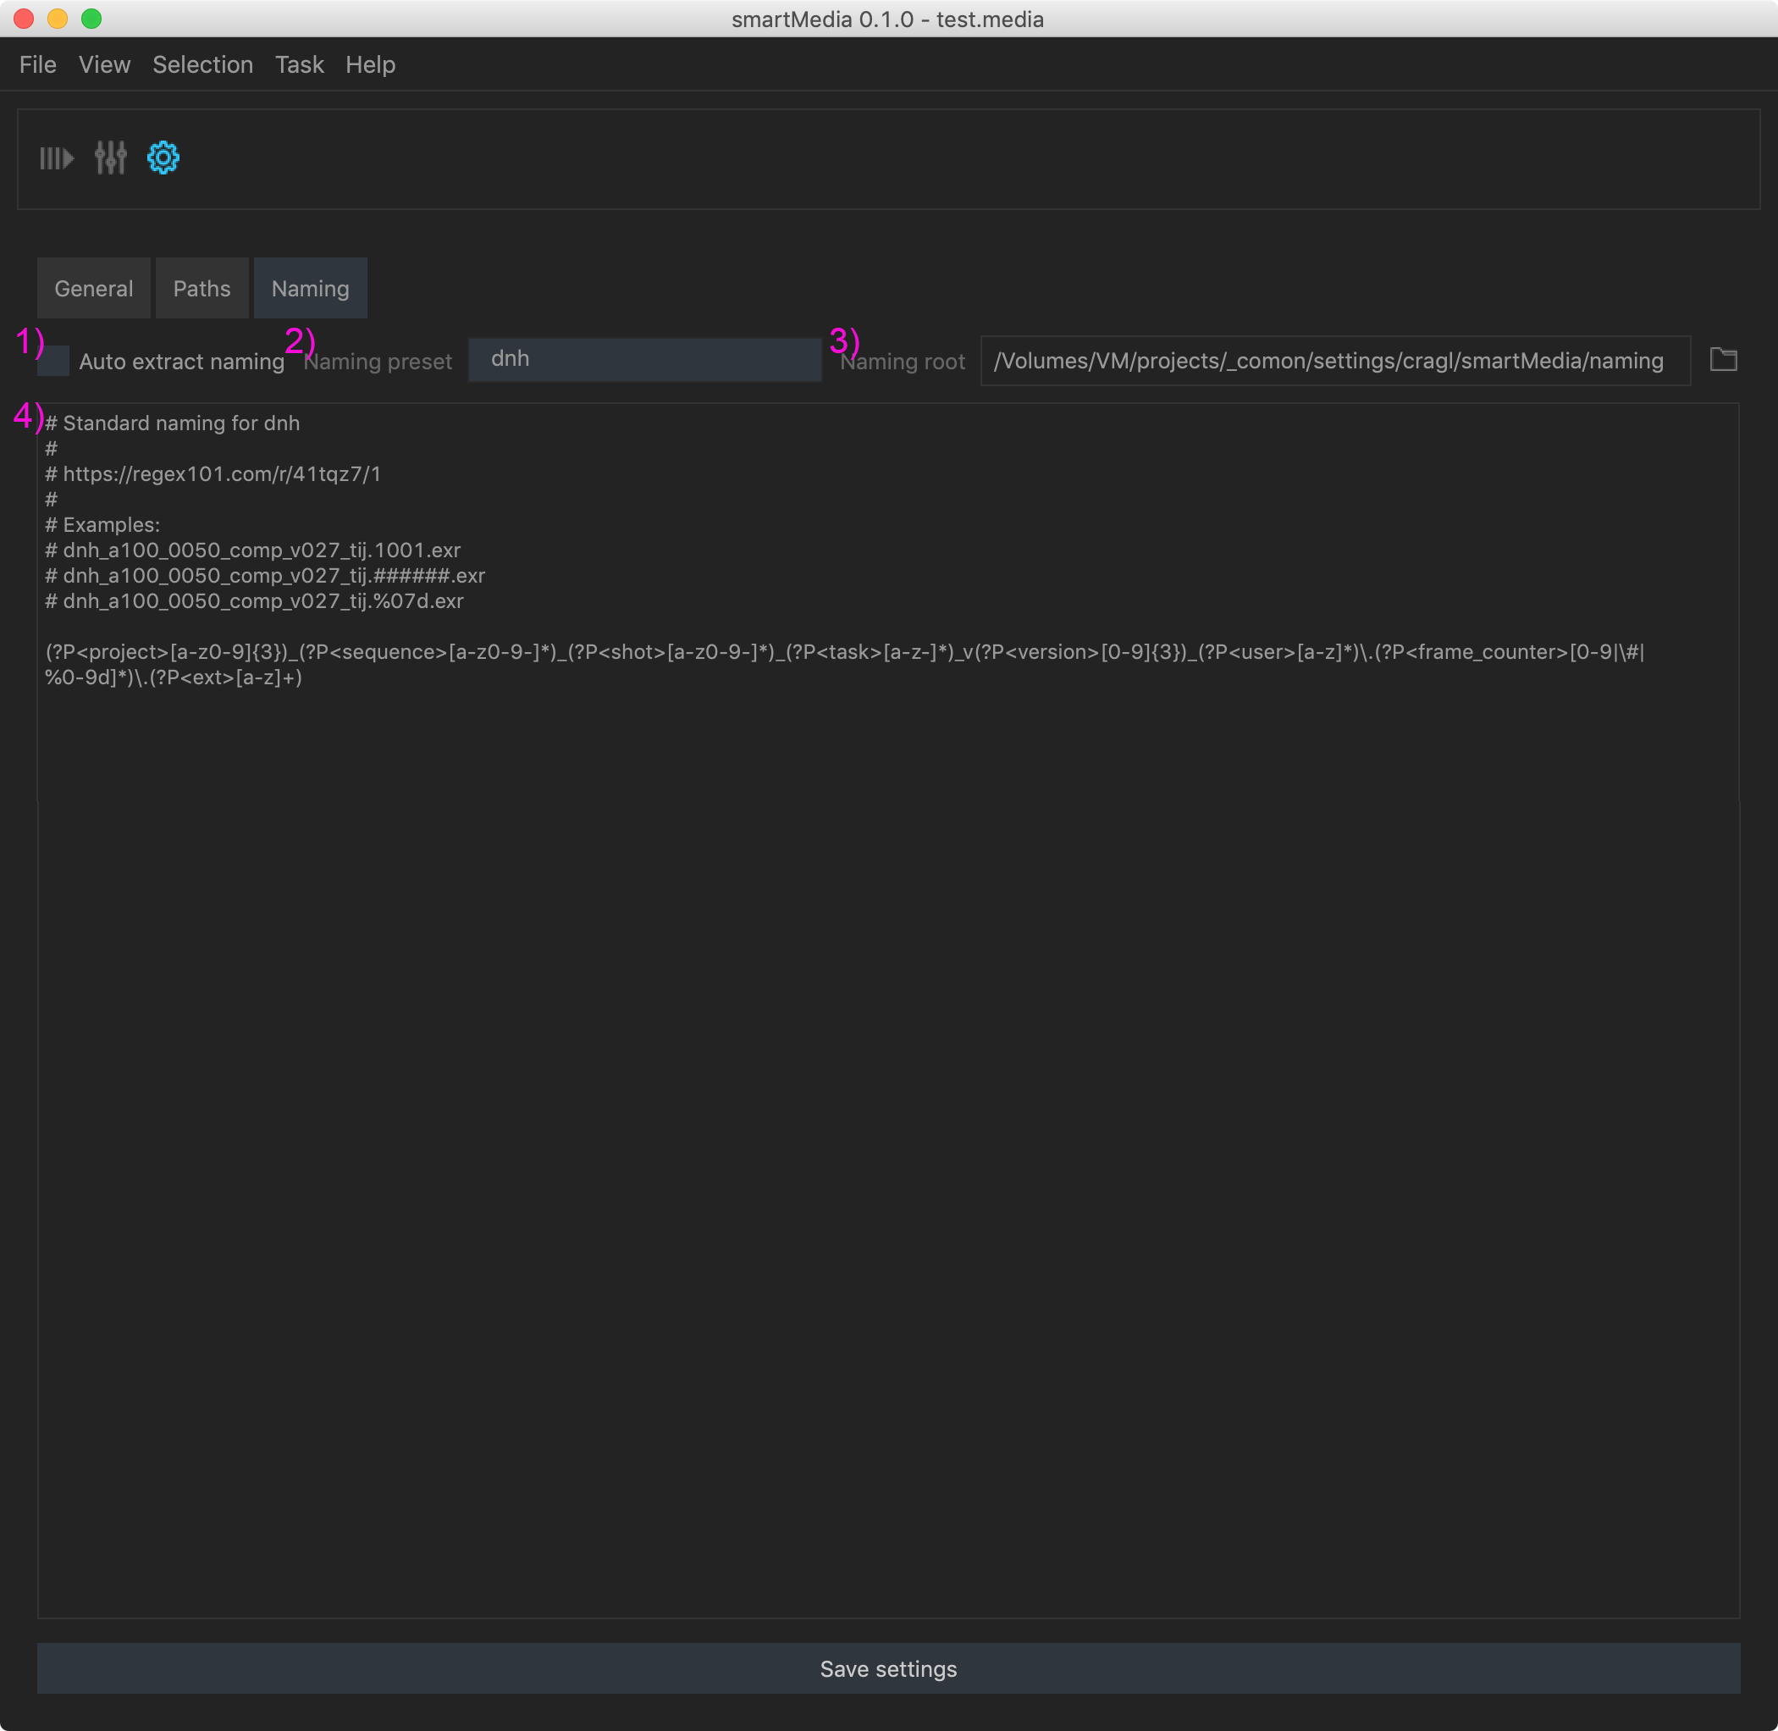
Task: Click the regex101.com URL comment line
Action: coord(221,474)
